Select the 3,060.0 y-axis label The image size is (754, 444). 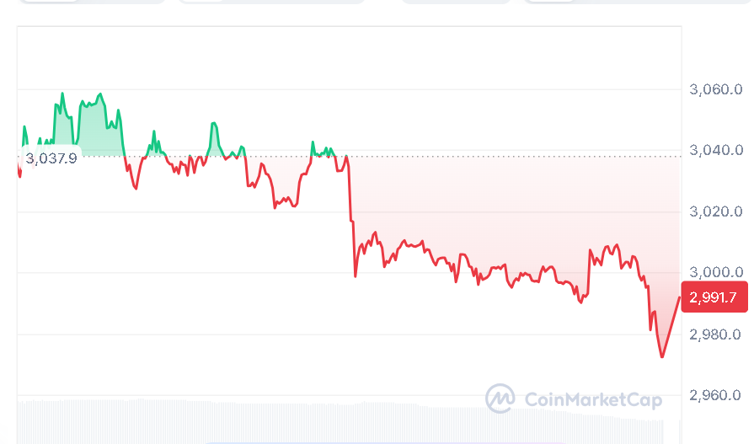715,89
